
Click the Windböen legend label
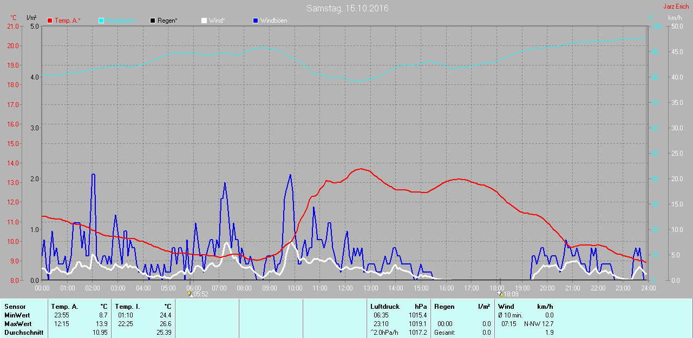(273, 21)
